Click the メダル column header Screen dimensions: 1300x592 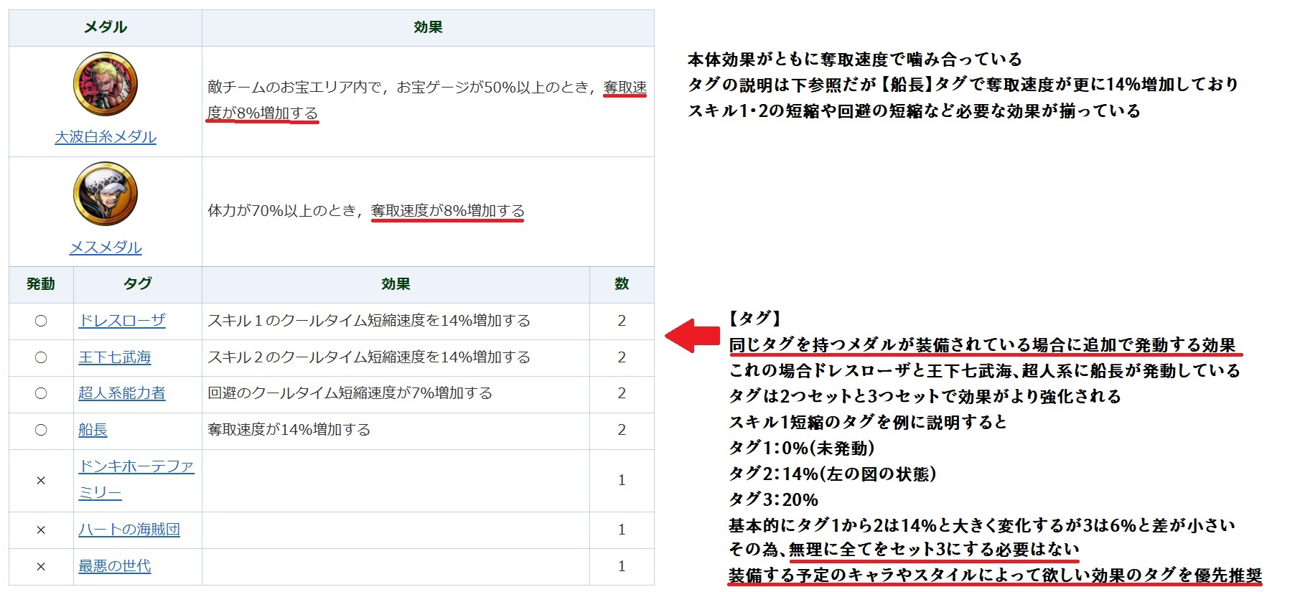[x=106, y=27]
